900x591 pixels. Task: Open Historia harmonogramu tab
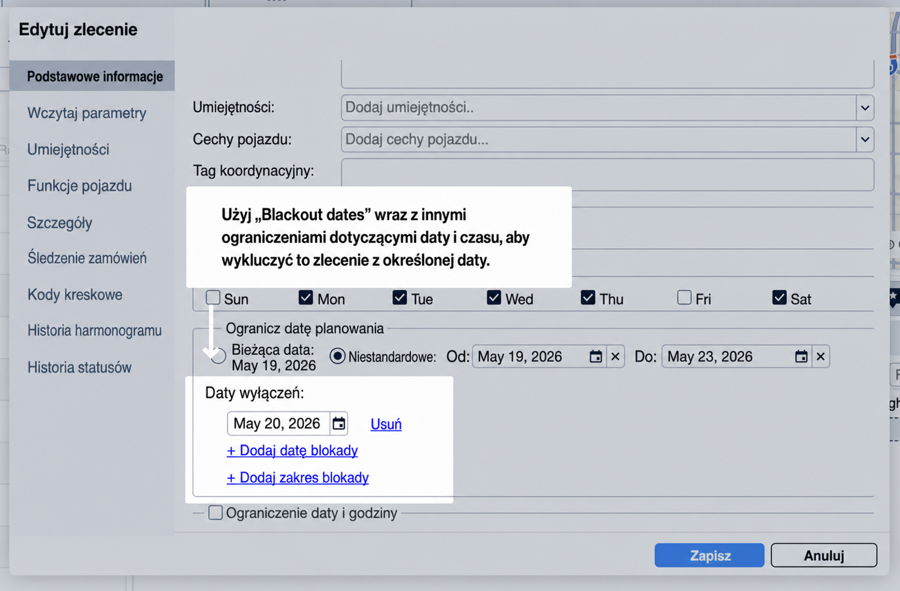click(95, 331)
